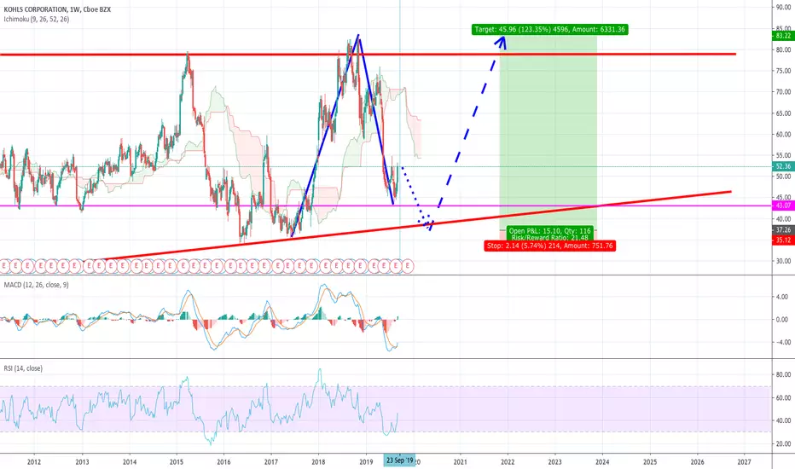Click the 2016 year label on time axis
Image resolution: width=795 pixels, height=469 pixels.
click(223, 462)
